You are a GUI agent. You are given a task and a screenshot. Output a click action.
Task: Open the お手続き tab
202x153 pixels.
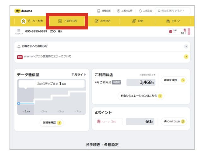click(102, 21)
